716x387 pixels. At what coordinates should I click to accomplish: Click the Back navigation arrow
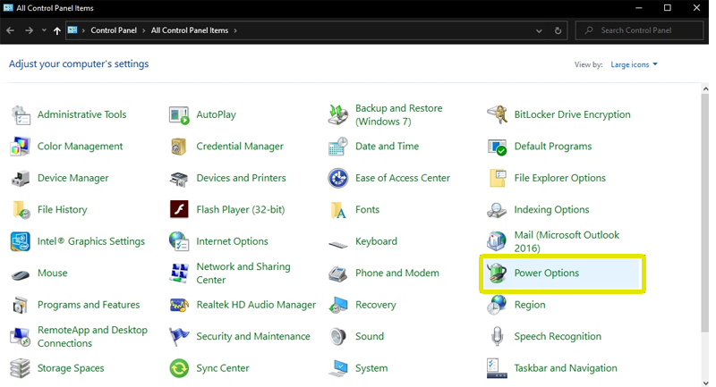pyautogui.click(x=11, y=30)
